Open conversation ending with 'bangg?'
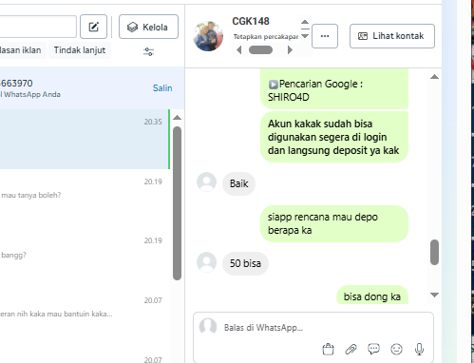 pyautogui.click(x=85, y=258)
